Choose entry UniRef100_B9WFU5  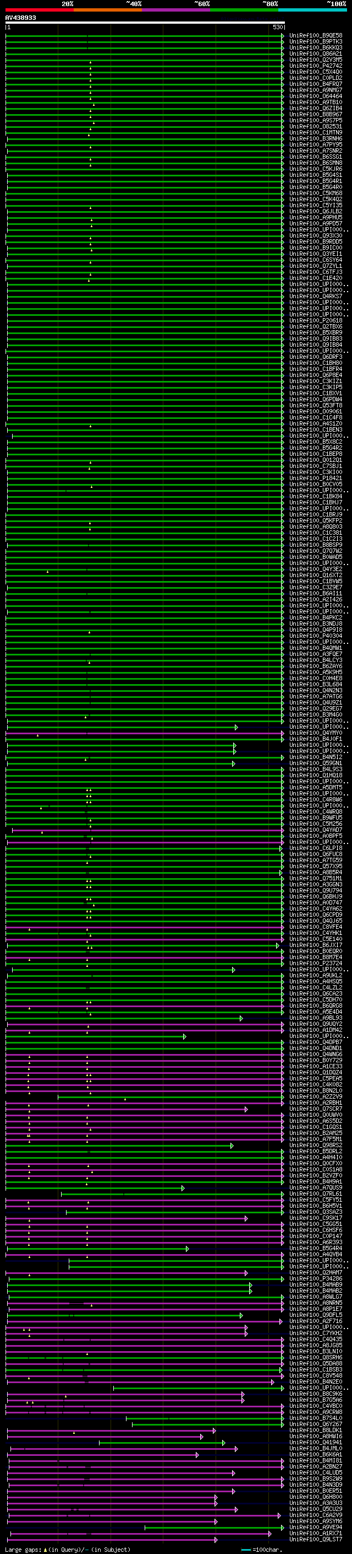316,818
